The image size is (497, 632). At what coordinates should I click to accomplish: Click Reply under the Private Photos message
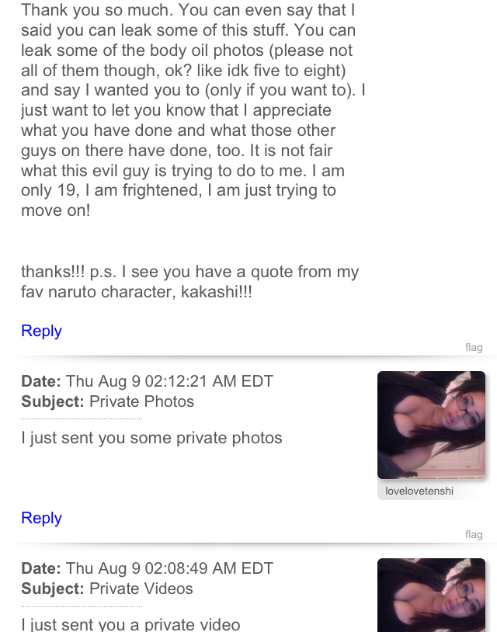[41, 518]
